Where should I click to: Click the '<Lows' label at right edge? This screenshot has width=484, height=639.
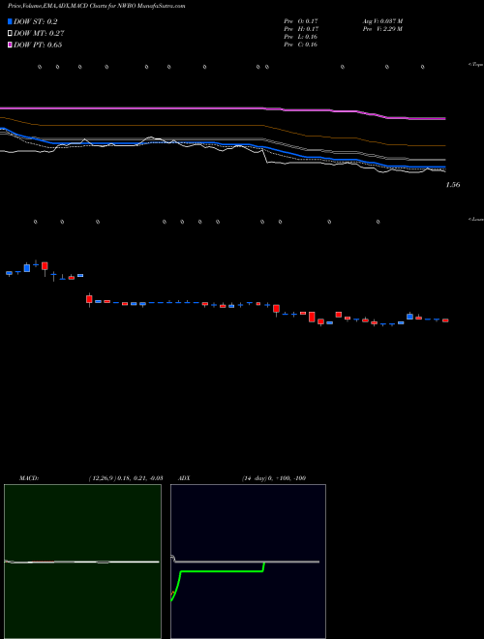476,219
